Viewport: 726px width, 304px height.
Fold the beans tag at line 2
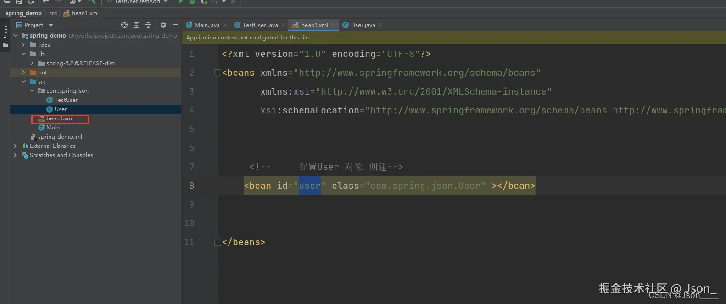pyautogui.click(x=218, y=73)
